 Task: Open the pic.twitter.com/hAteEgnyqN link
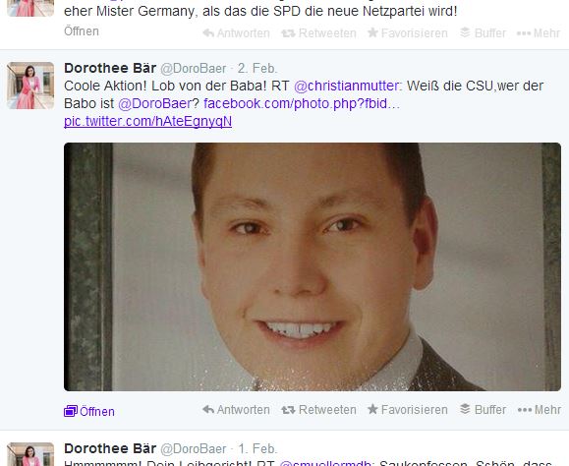tap(148, 121)
